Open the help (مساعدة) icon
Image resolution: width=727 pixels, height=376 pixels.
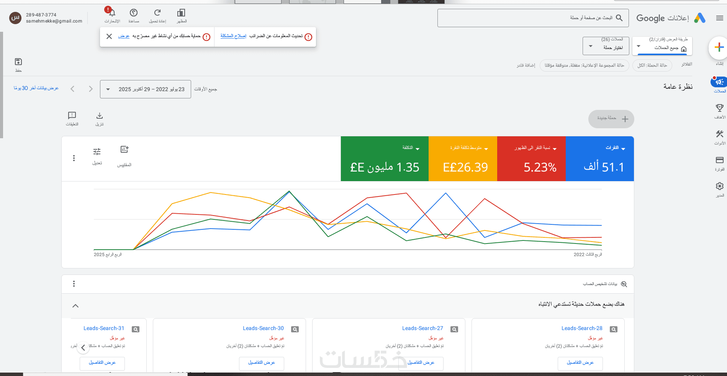point(134,13)
